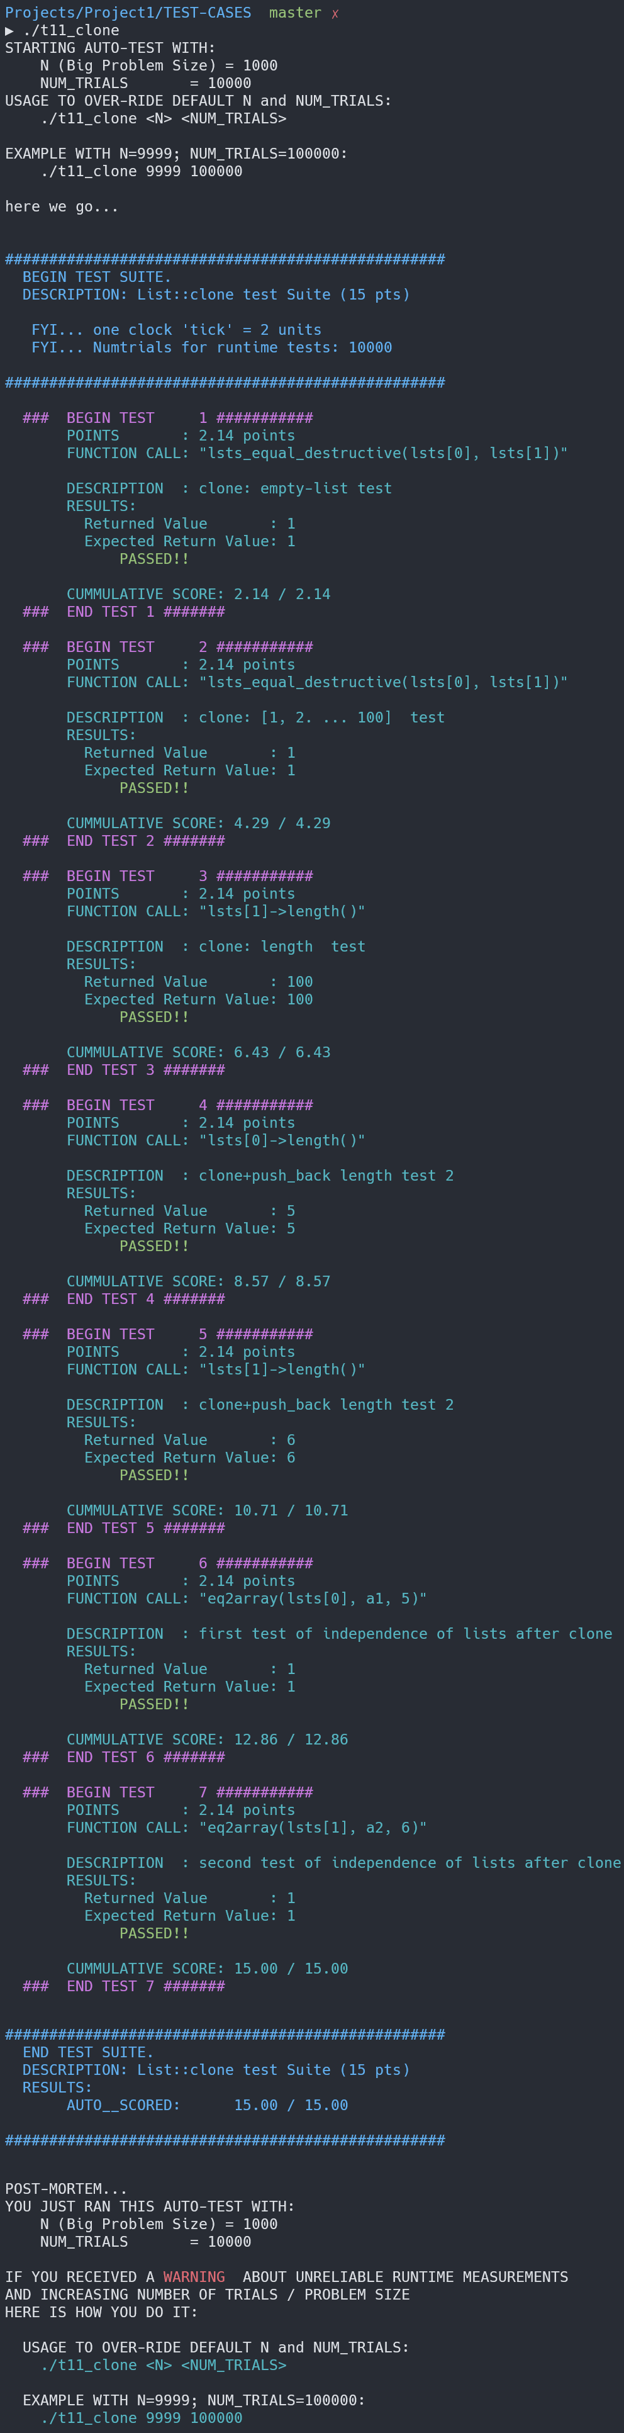Click the "clone: empty-list test" description
Viewport: 624px width, 2433px height.
(x=294, y=489)
